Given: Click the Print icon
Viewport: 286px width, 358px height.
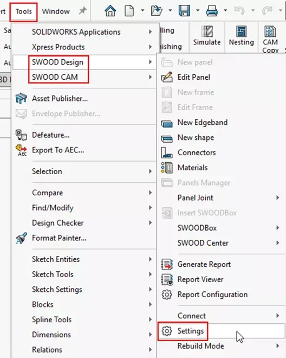Looking at the screenshot, I should [212, 10].
